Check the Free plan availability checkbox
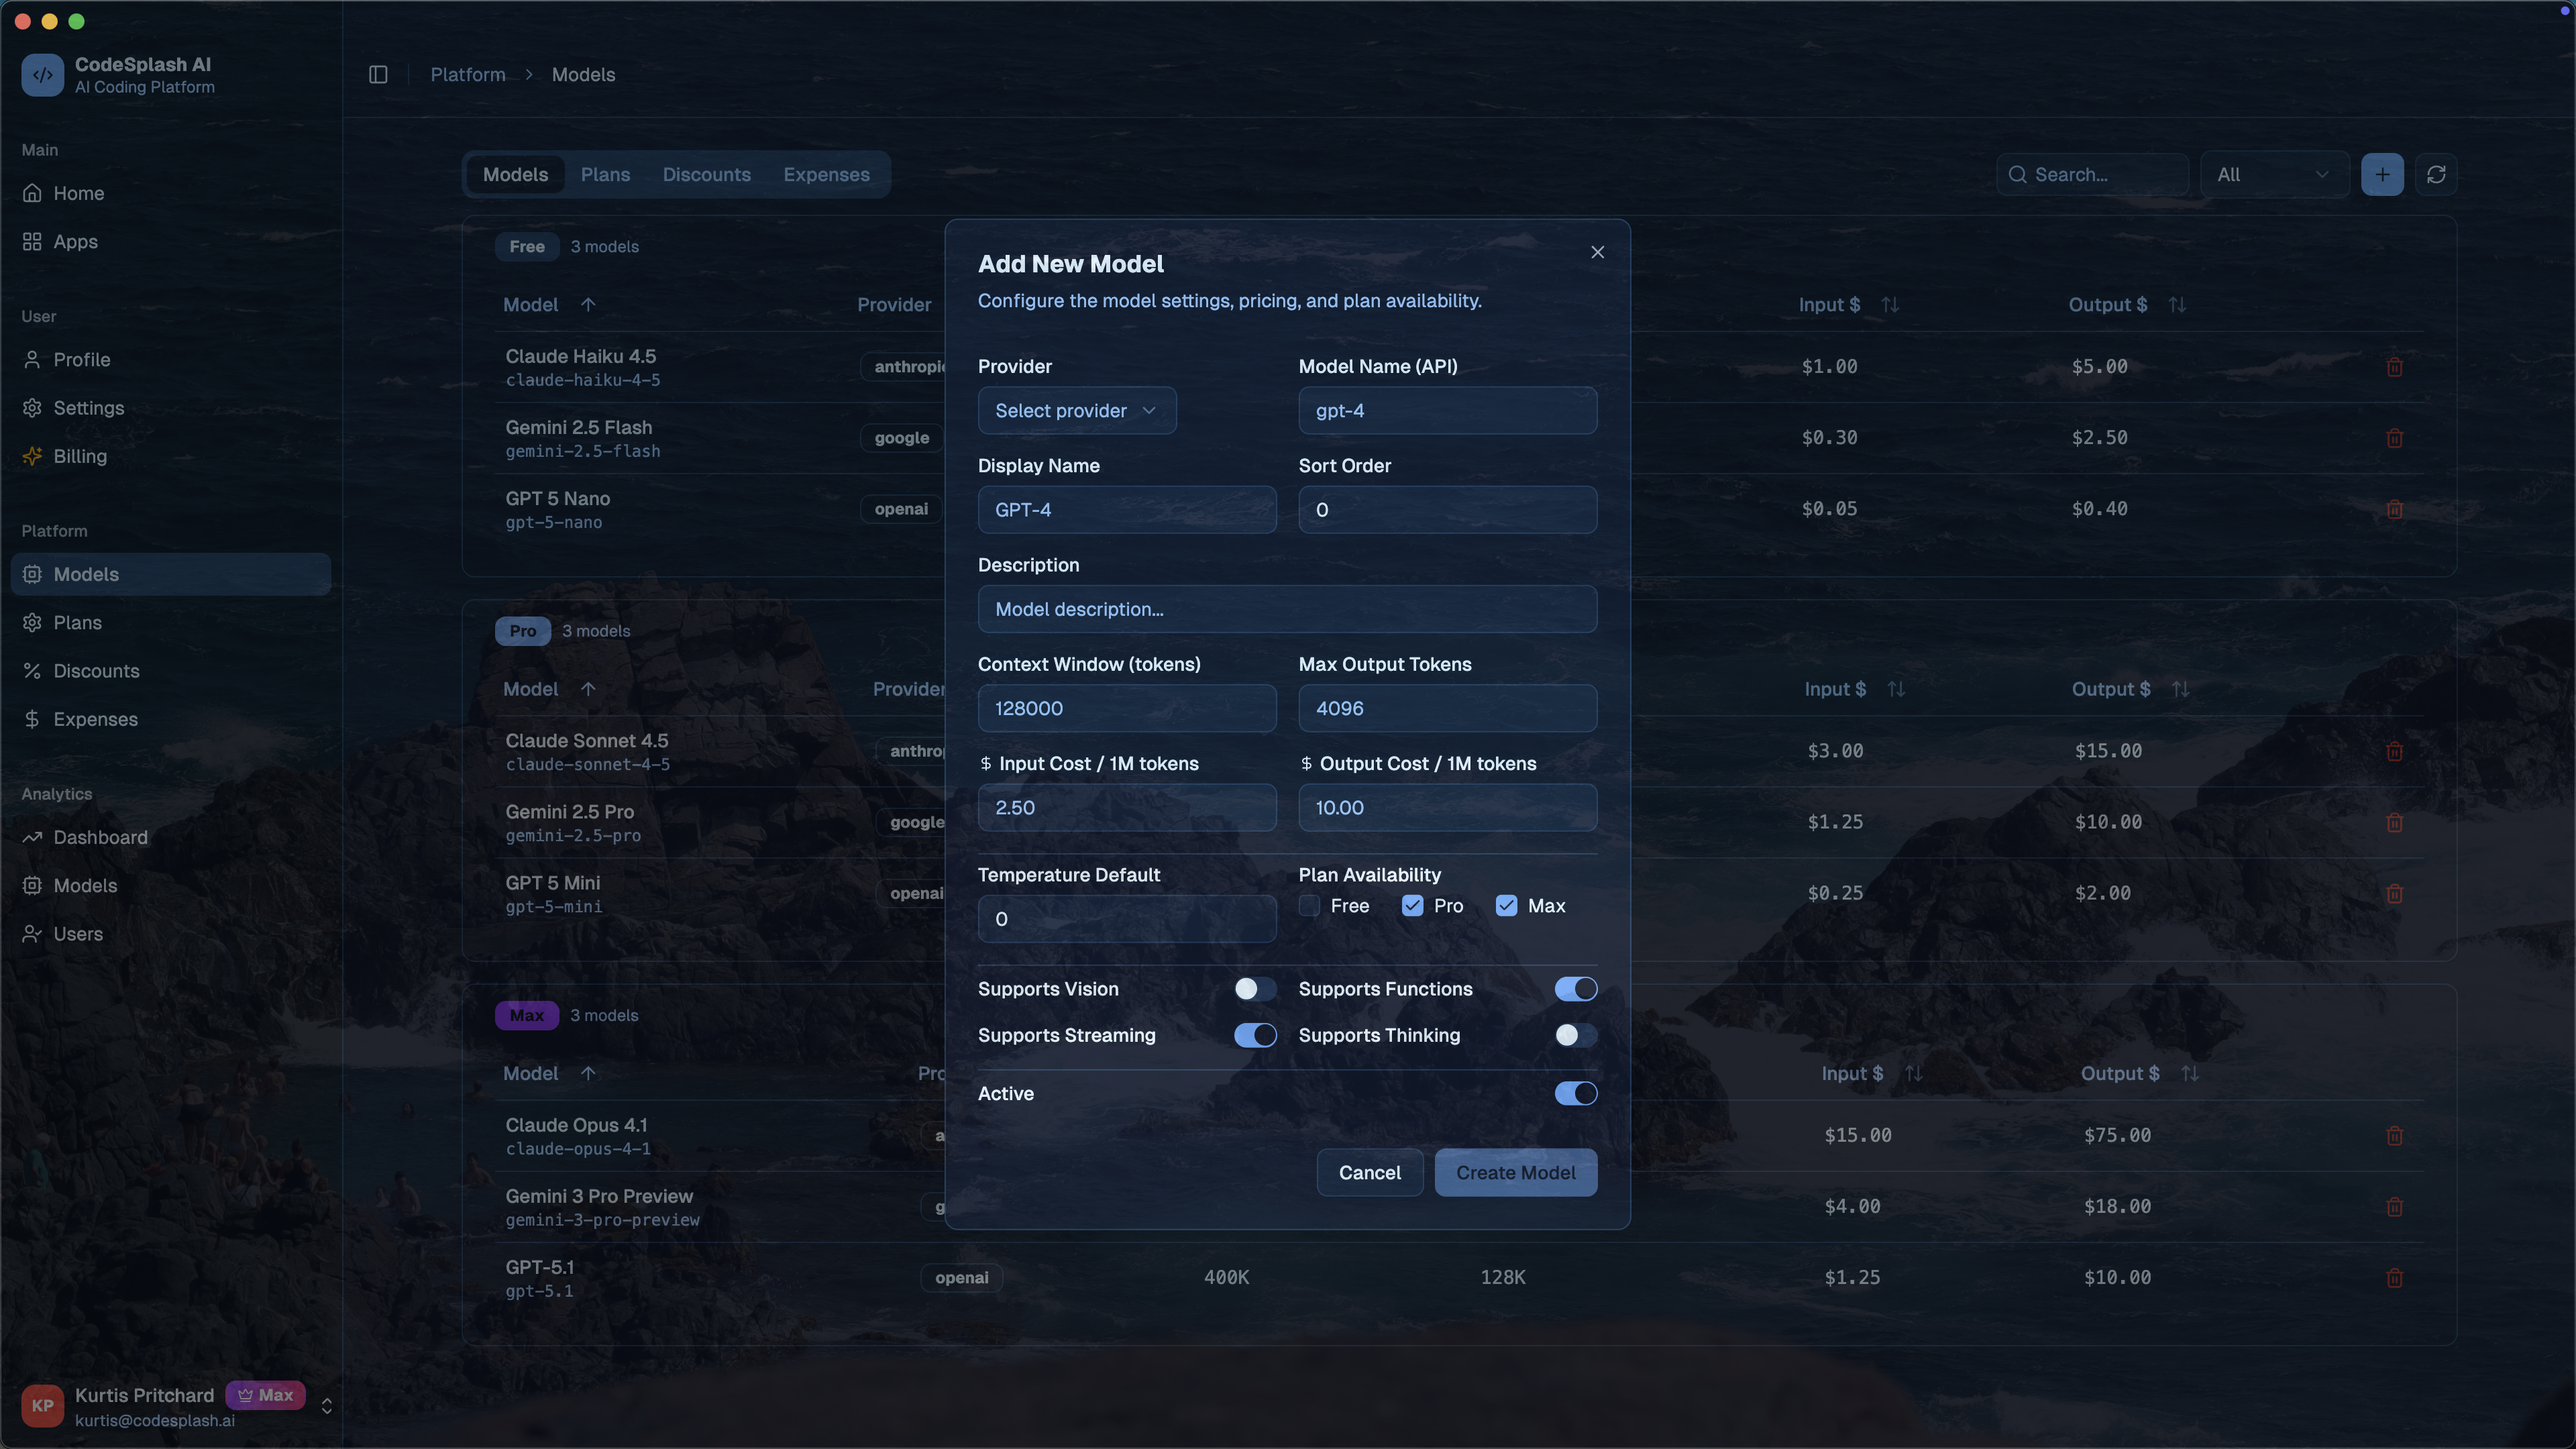 point(1310,906)
